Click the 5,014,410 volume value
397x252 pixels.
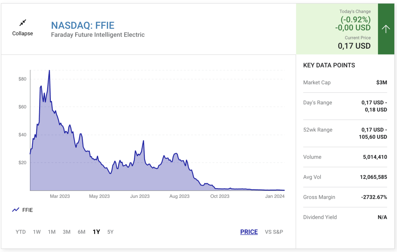coord(375,157)
